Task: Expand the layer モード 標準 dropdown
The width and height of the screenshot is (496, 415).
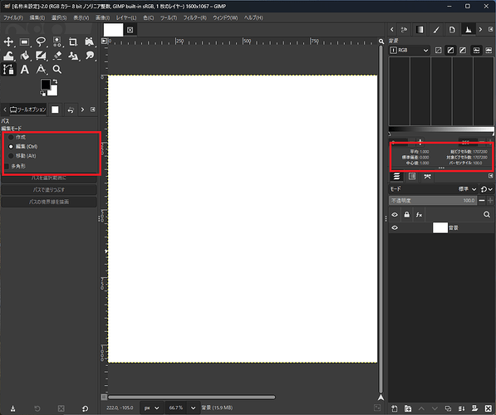Action: tap(468, 189)
